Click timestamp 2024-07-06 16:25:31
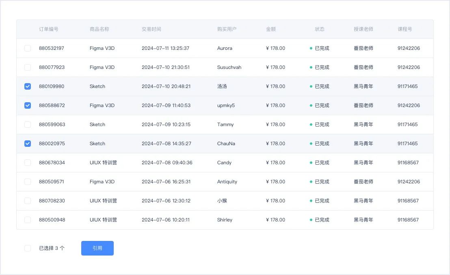This screenshot has height=275, width=450. click(x=166, y=182)
